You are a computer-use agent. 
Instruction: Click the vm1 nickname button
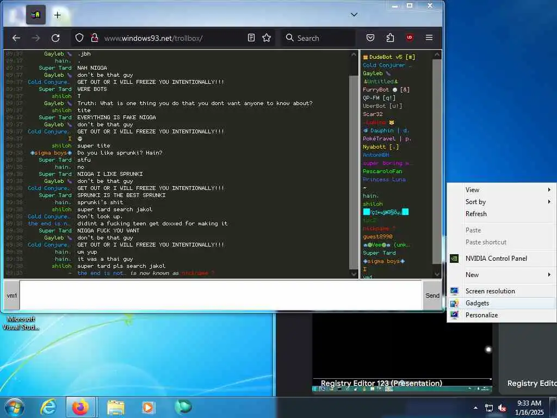pyautogui.click(x=12, y=296)
